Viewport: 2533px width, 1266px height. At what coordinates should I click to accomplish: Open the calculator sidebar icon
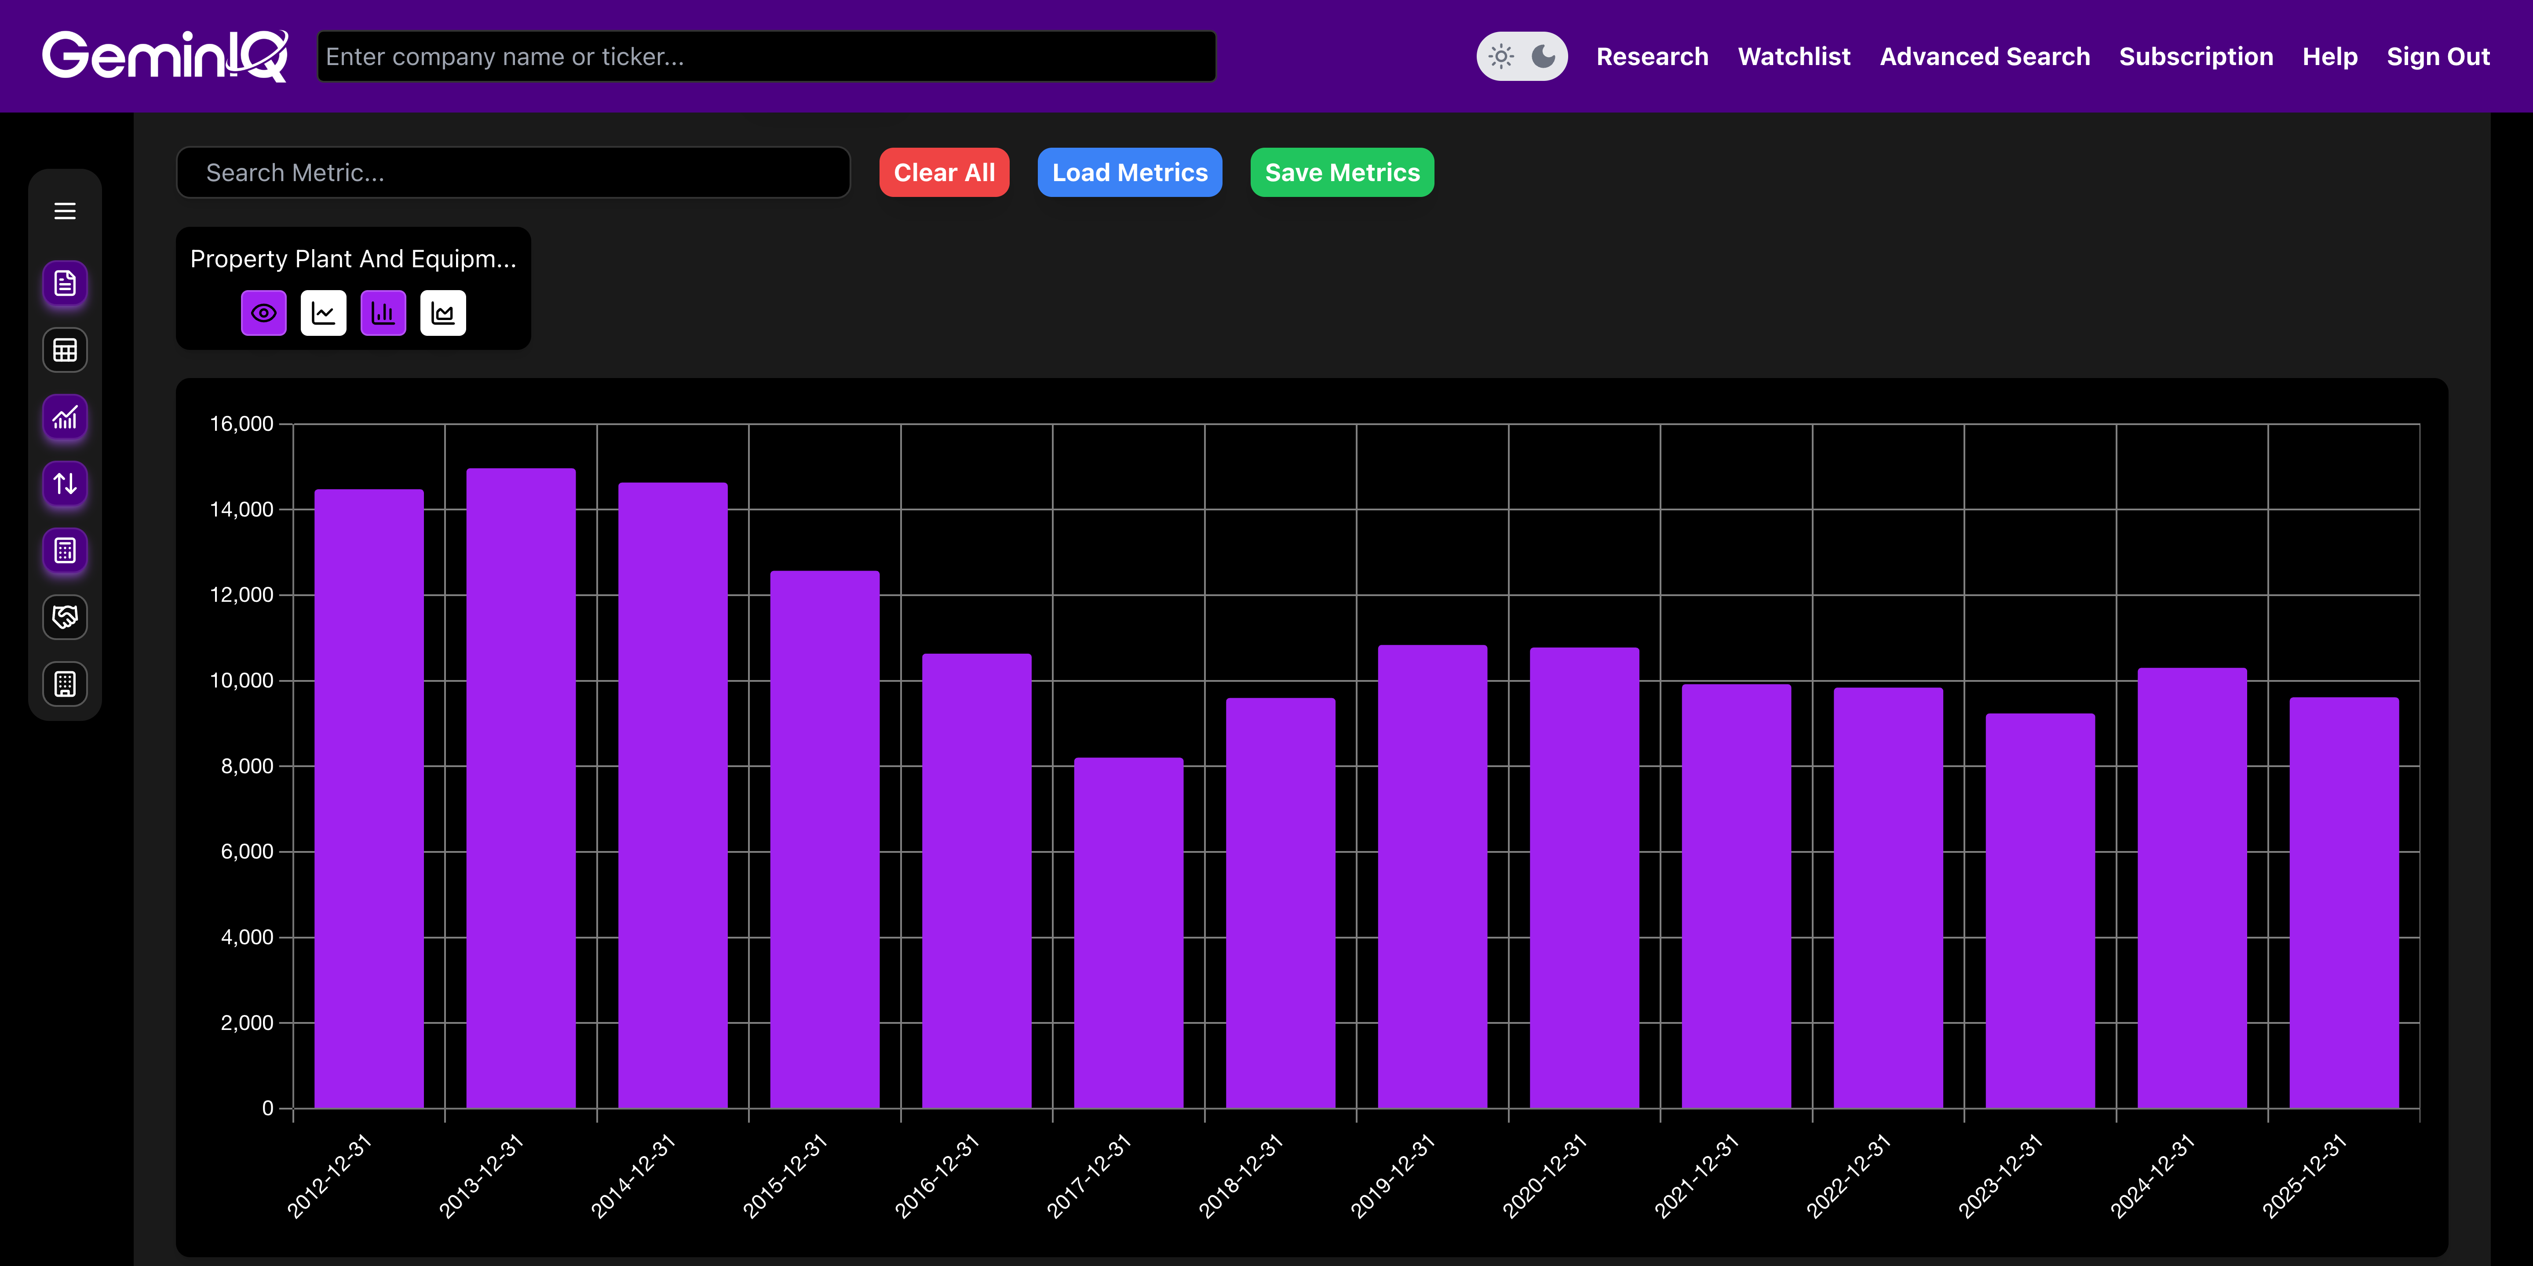[x=65, y=550]
